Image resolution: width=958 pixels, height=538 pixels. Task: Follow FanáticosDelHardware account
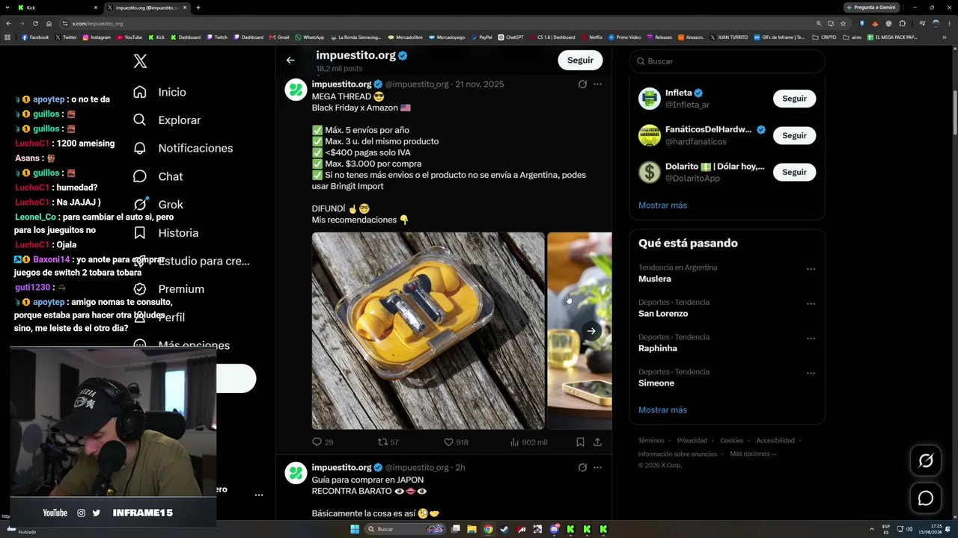794,135
